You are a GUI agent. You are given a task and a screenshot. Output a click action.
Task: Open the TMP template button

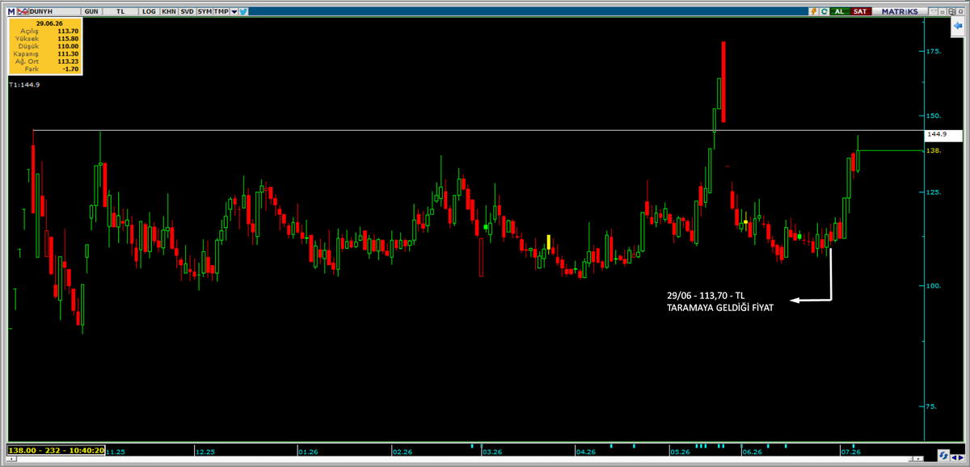point(221,11)
